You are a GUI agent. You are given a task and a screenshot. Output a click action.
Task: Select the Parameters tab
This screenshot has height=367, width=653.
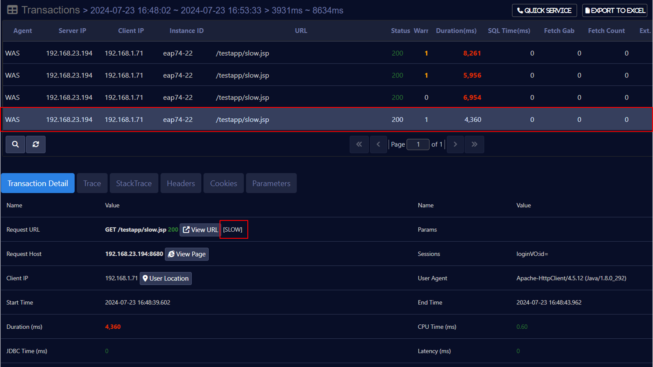271,183
